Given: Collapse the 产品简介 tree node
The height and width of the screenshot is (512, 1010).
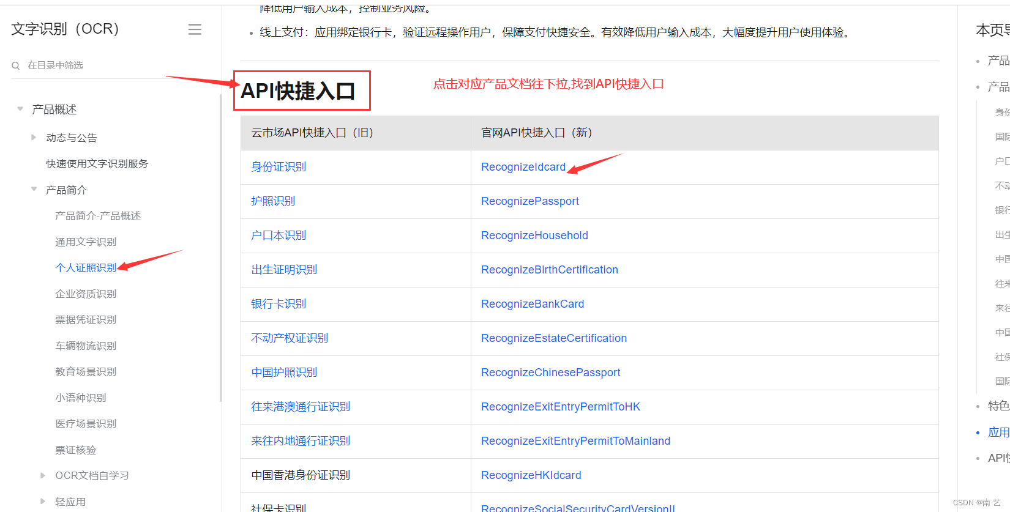Looking at the screenshot, I should coord(34,189).
